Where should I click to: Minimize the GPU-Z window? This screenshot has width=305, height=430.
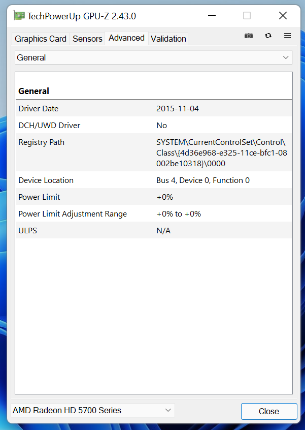pos(212,16)
